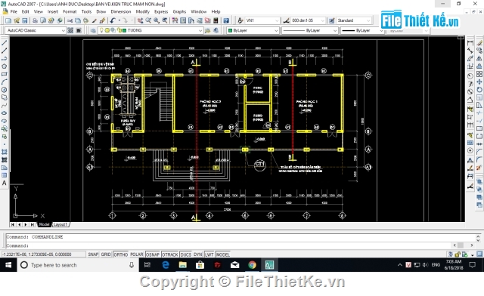The width and height of the screenshot is (484, 296).
Task: Toggle GRID display in status bar
Action: click(106, 254)
